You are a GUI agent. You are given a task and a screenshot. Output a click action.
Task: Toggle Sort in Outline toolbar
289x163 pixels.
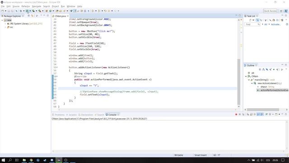click(263, 69)
